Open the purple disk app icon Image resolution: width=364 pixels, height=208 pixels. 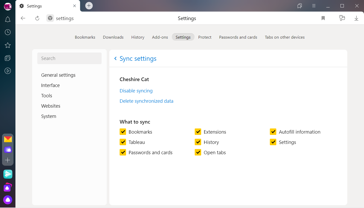tap(8, 150)
